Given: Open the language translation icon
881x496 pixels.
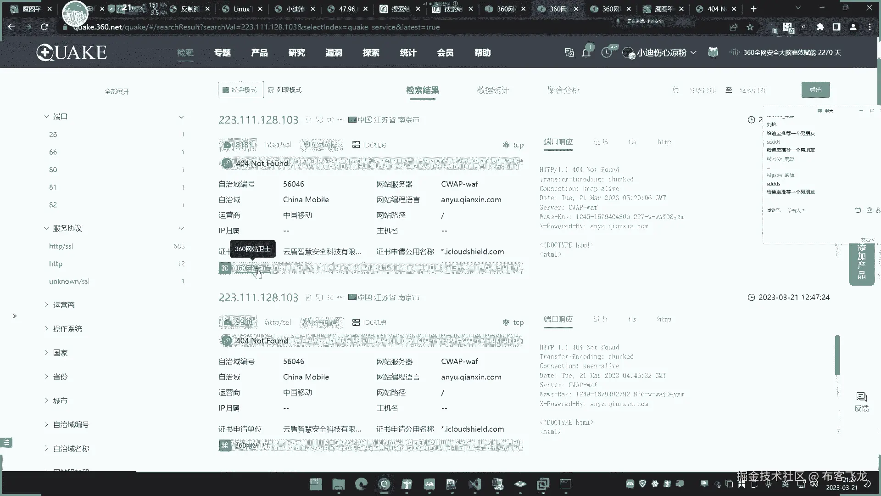Looking at the screenshot, I should click(x=569, y=52).
